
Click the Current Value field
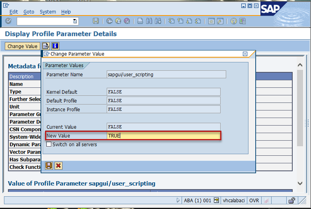point(163,127)
